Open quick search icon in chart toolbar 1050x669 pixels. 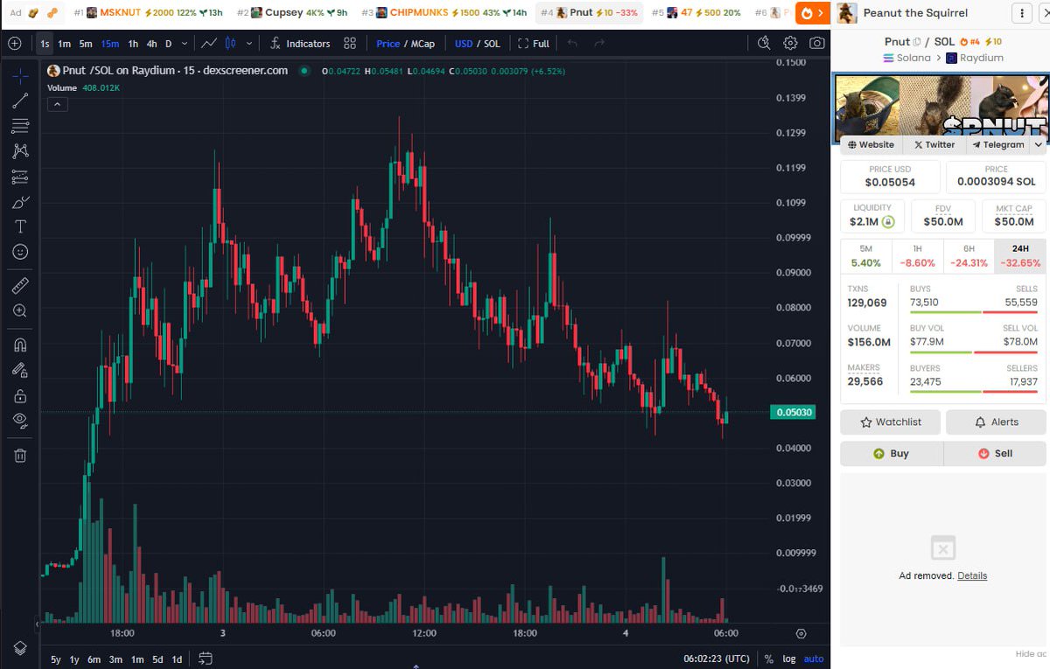click(764, 43)
